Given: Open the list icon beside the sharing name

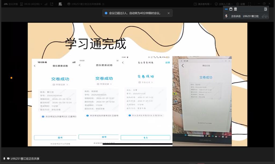Looking at the screenshot, I should click(x=103, y=4).
